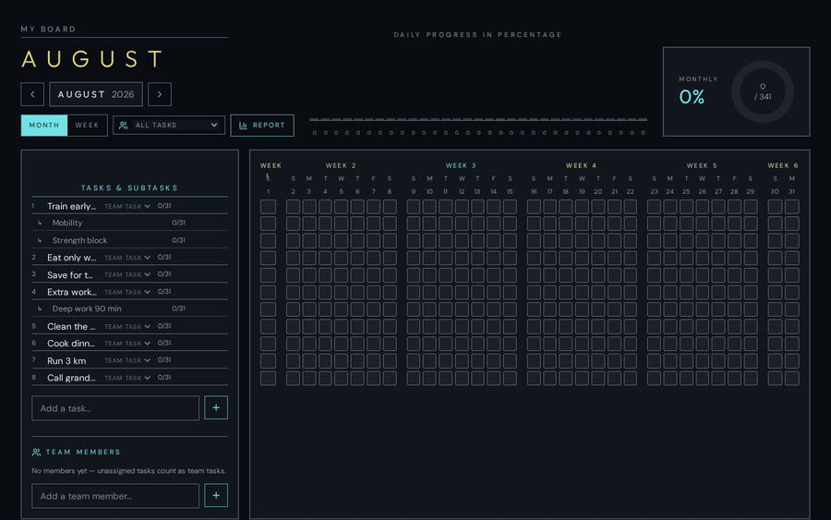Screen dimensions: 831x520
Task: Check Deep work 90 min box for day 25
Action: 686,309
